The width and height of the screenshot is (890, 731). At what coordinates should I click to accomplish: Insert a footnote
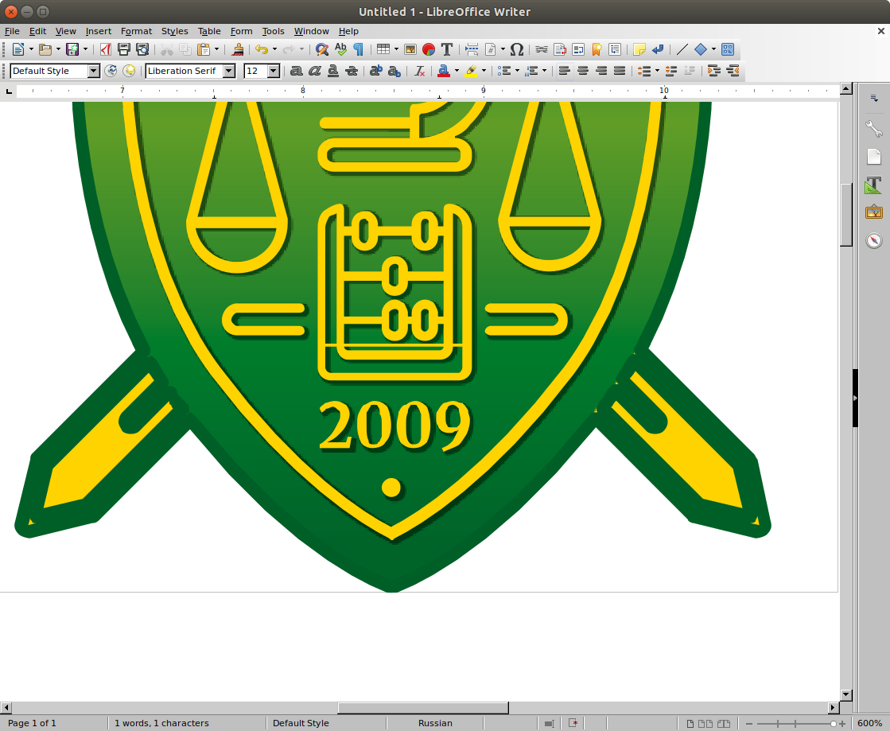(560, 49)
